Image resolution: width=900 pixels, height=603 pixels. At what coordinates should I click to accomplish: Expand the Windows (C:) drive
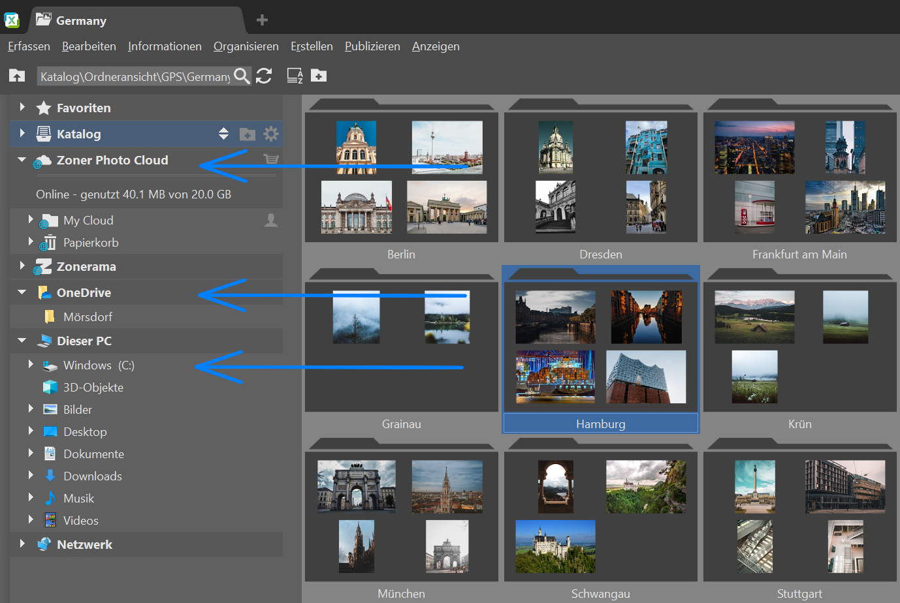coord(31,364)
